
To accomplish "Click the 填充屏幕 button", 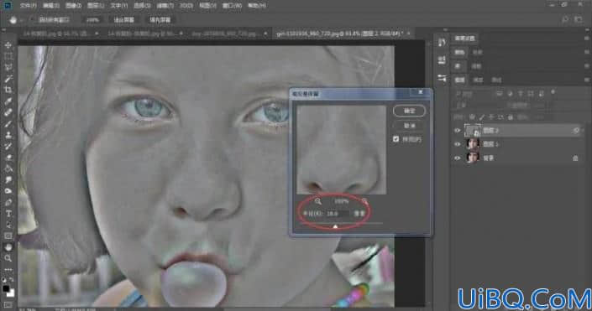I will click(160, 19).
